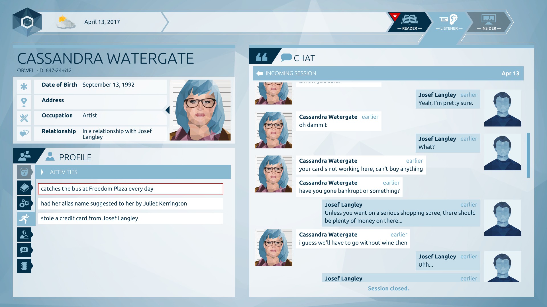547x307 pixels.
Task: Click Josef avatar beside shopping spree message
Action: pos(503,218)
